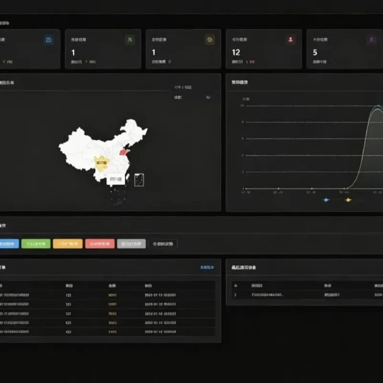Click the South China Sea inset box on map
This screenshot has height=383, width=383.
(139, 180)
